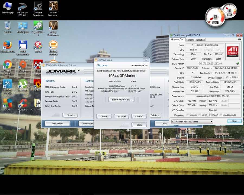Launch Google Chrome from the desktop
This screenshot has width=244, height=195.
[8, 67]
